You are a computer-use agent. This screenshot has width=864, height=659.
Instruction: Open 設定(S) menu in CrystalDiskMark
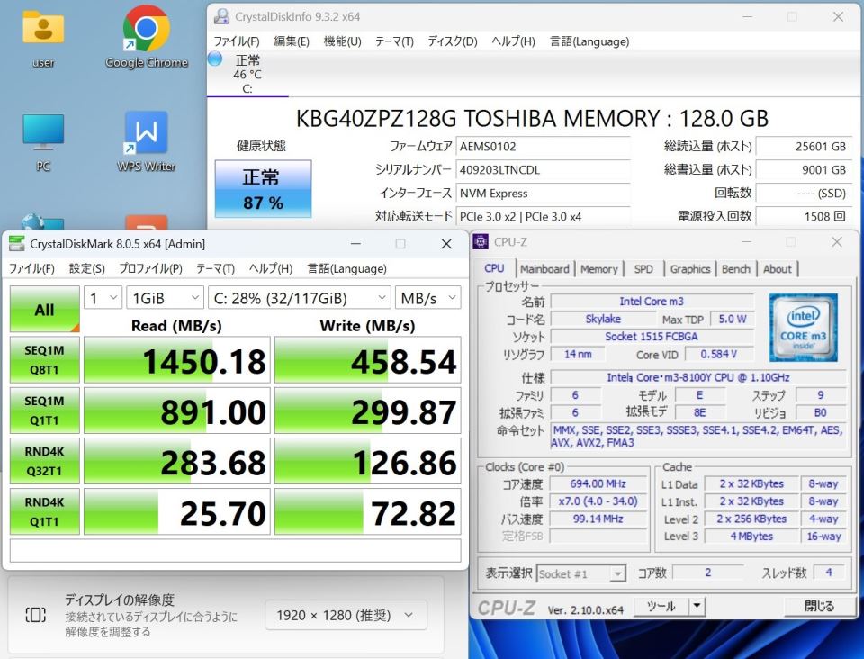click(86, 268)
